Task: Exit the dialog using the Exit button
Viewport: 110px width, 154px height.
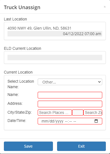Action: (x=81, y=146)
